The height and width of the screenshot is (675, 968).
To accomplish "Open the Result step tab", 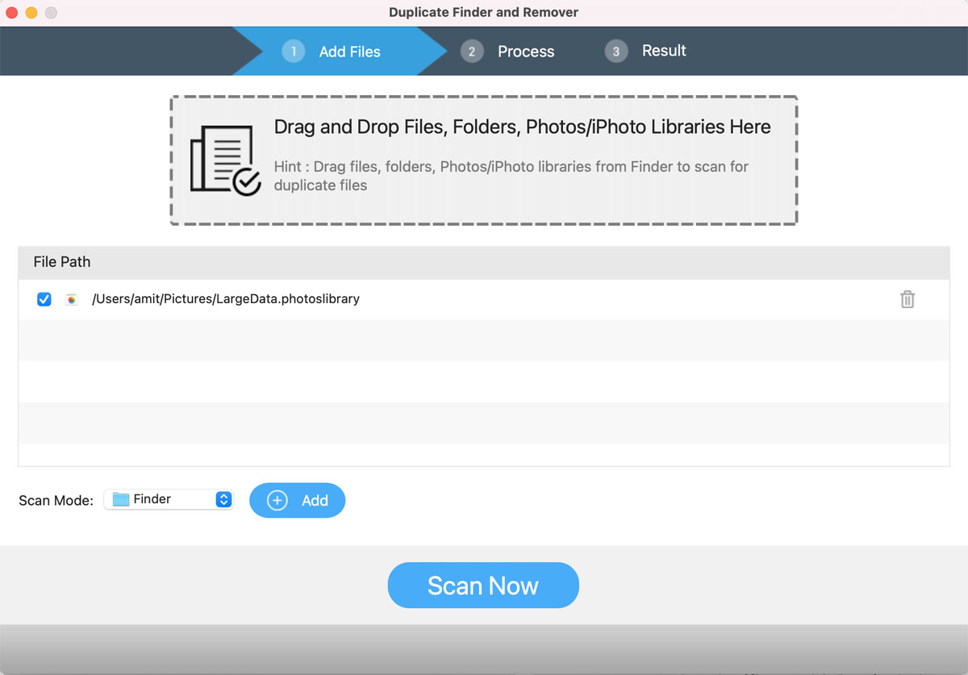I will pos(664,51).
